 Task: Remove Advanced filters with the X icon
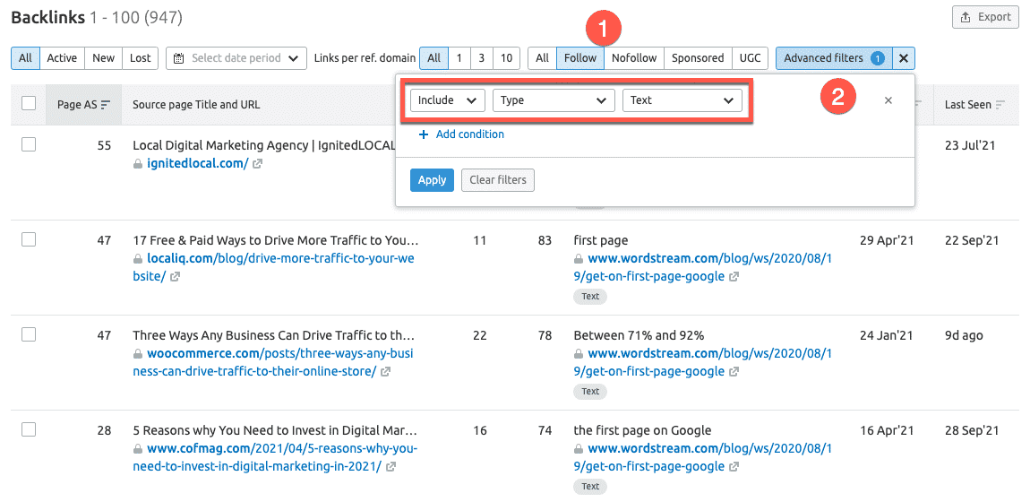pyautogui.click(x=904, y=58)
